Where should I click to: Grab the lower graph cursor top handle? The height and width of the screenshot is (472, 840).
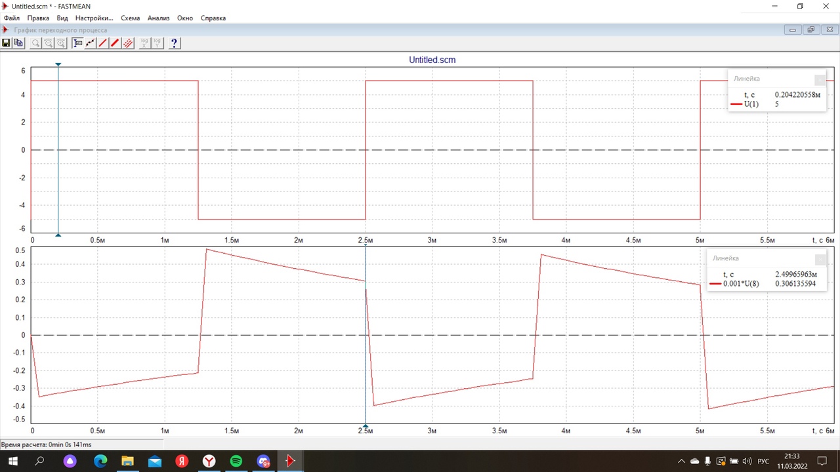coord(366,245)
